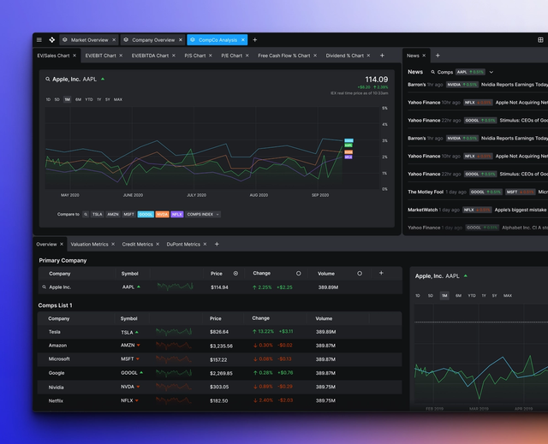Select the MAX range in main chart
The height and width of the screenshot is (444, 548).
pyautogui.click(x=118, y=99)
